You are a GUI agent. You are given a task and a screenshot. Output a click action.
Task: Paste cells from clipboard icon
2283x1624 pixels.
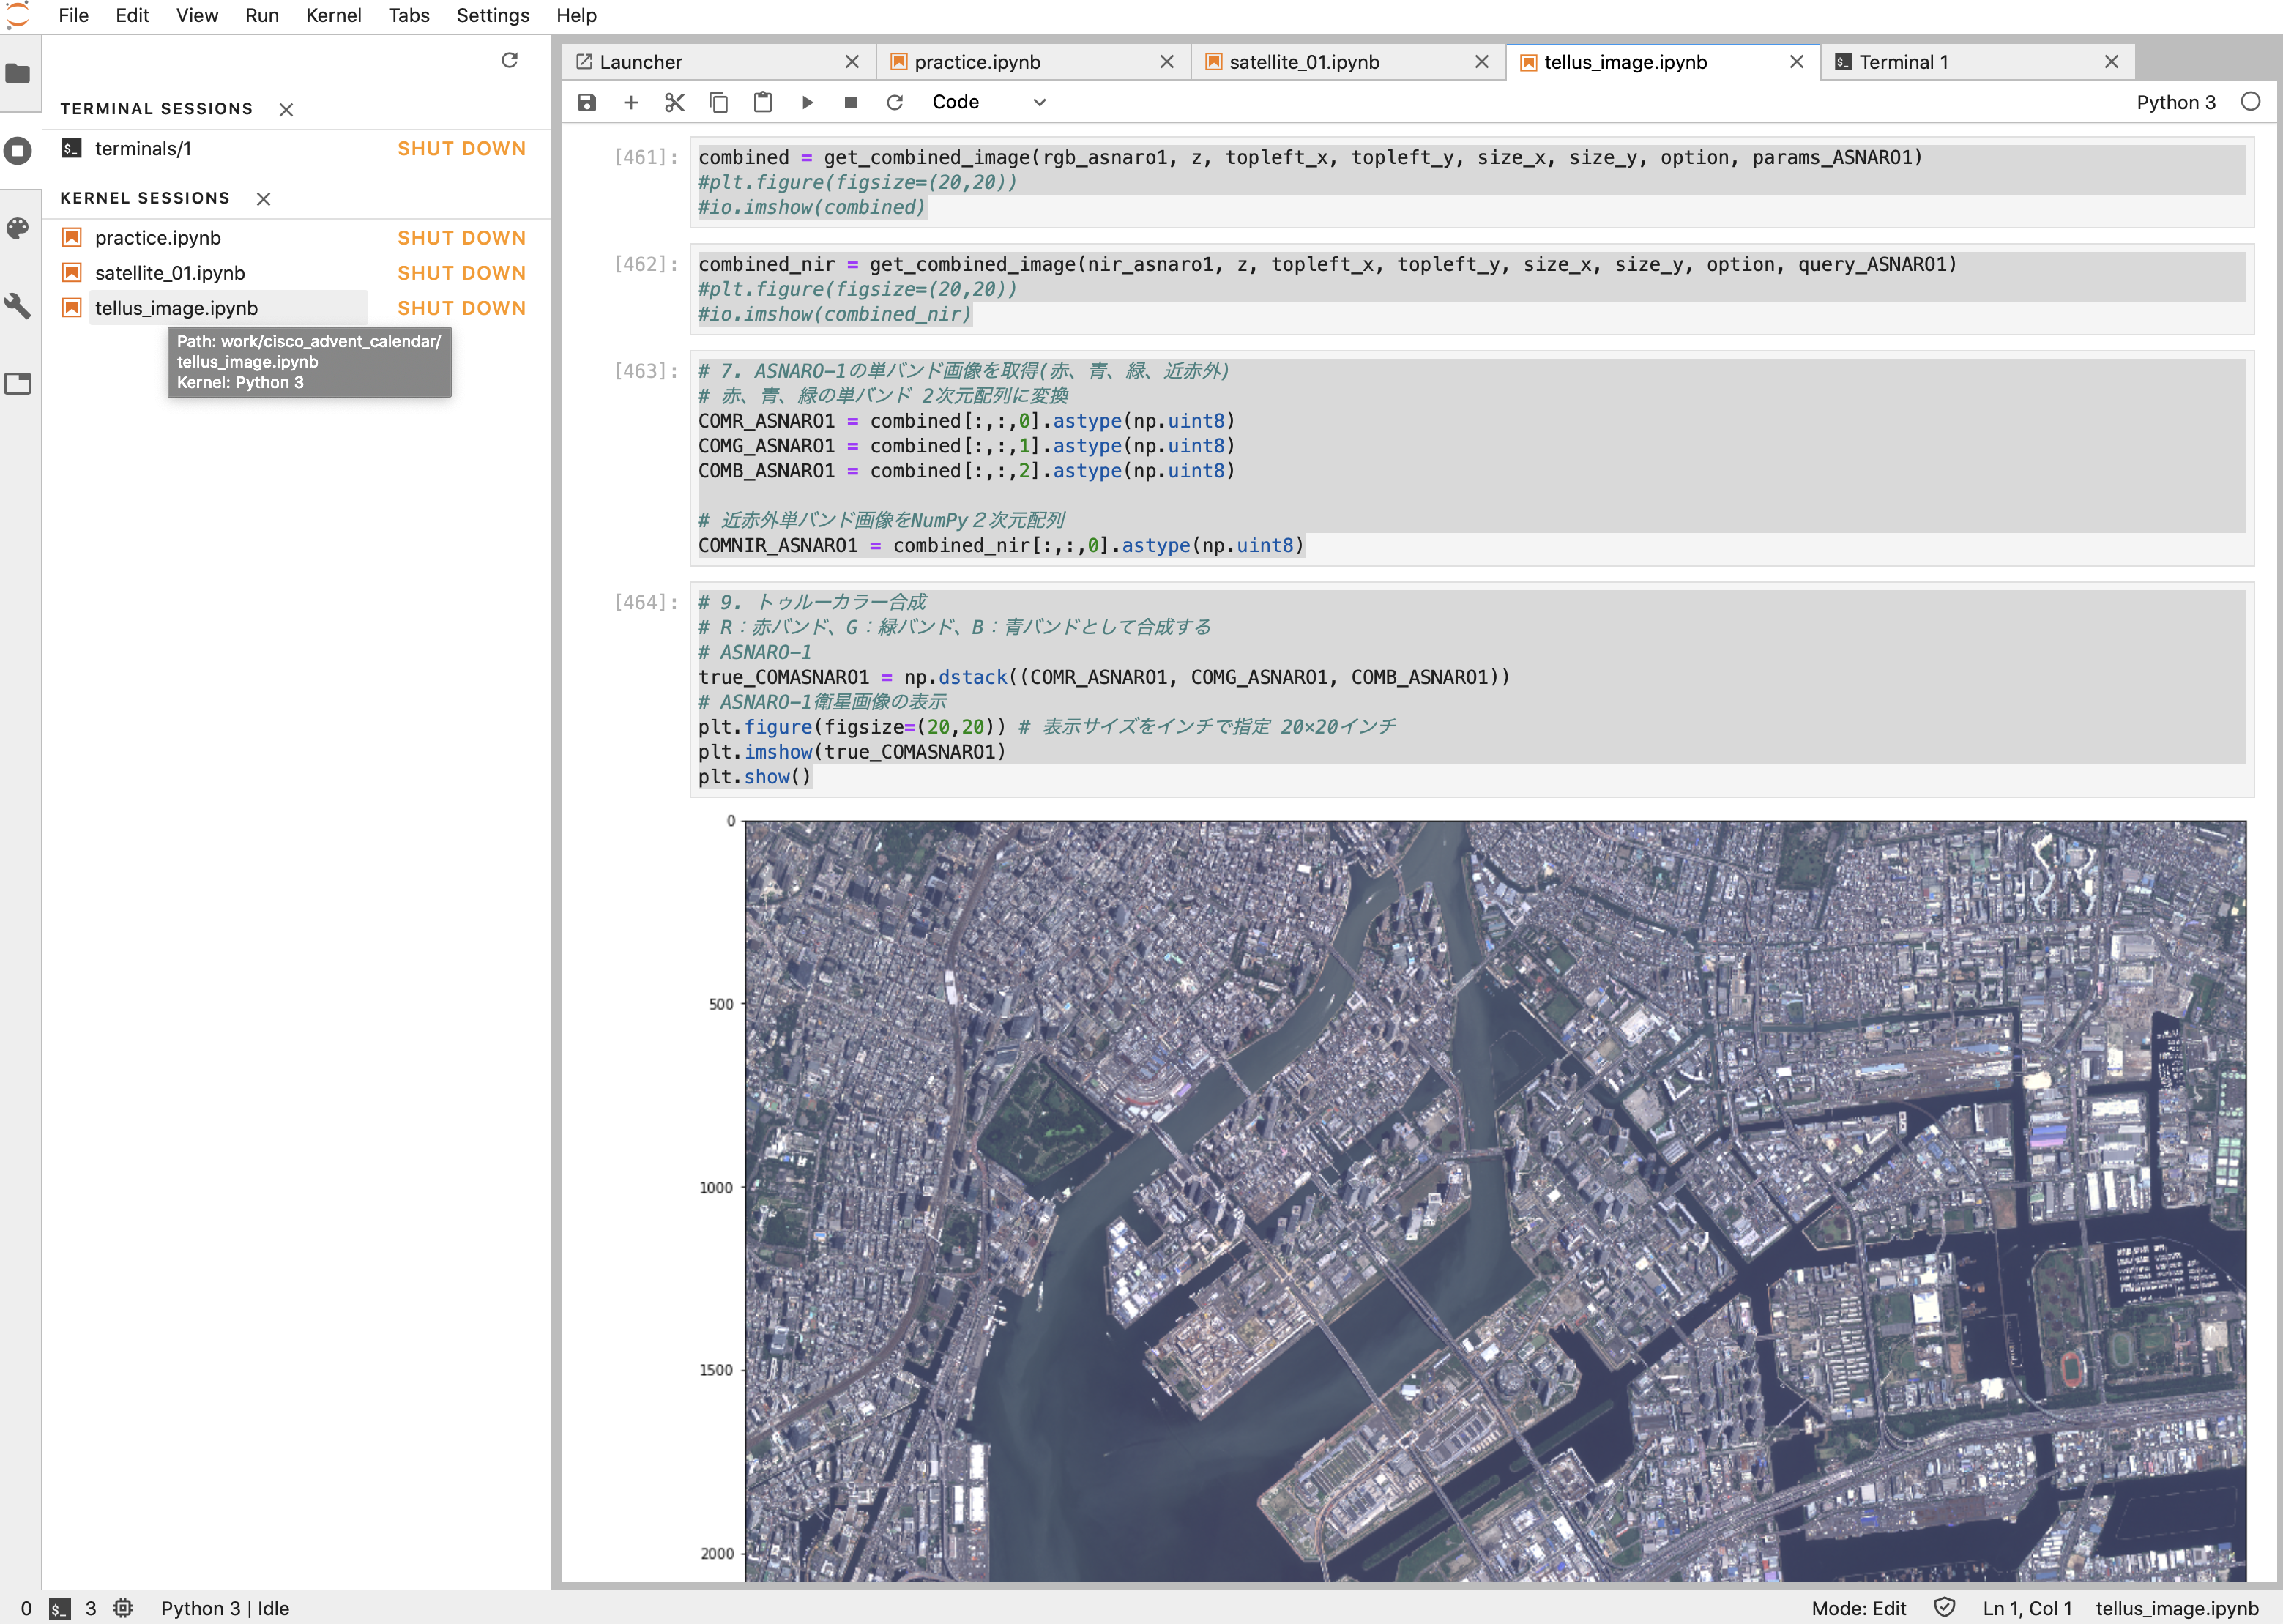coord(763,102)
